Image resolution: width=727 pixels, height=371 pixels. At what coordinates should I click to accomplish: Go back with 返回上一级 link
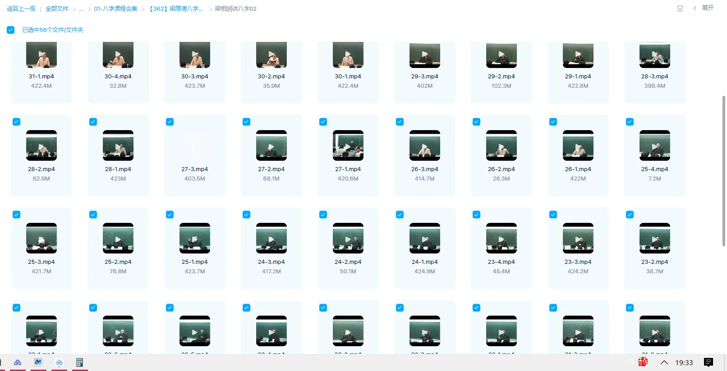[x=21, y=9]
